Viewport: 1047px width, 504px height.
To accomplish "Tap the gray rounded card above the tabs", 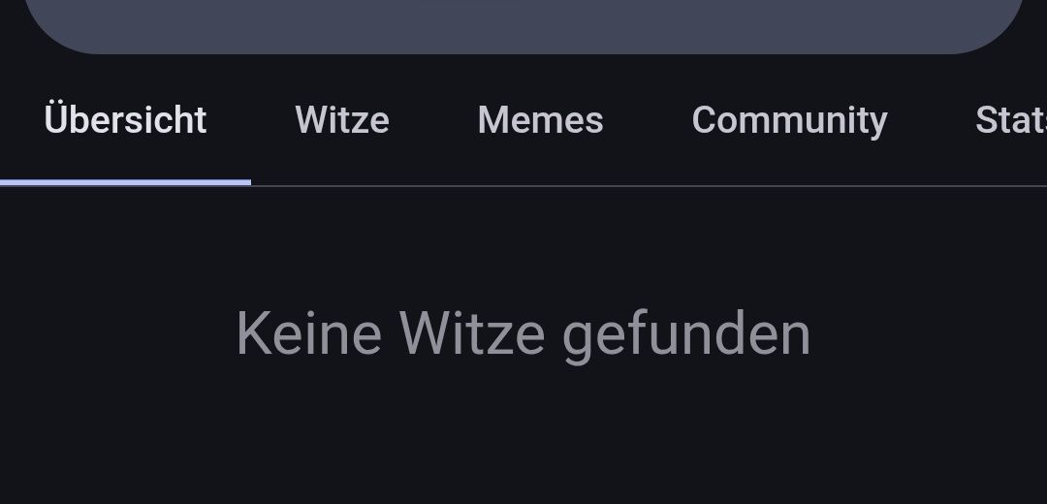I will pos(523,27).
